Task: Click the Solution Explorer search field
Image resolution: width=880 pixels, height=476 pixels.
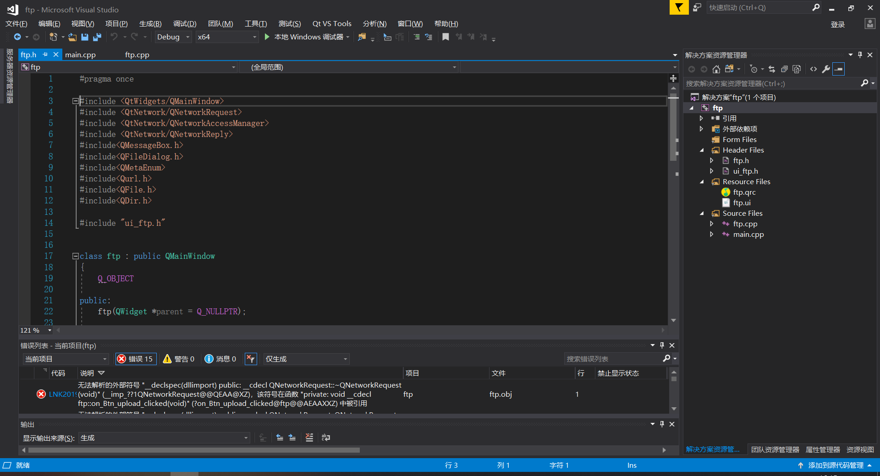Action: 771,84
